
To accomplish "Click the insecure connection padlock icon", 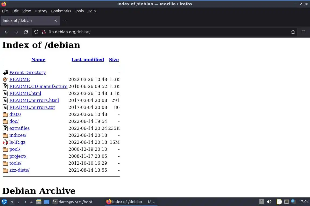I will tap(44, 32).
